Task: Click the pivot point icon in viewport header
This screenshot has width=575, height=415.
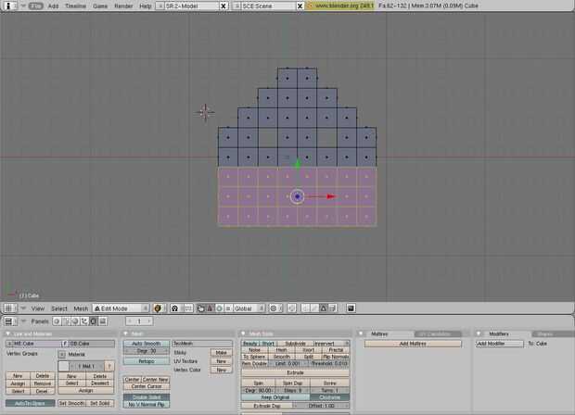Action: [175, 308]
